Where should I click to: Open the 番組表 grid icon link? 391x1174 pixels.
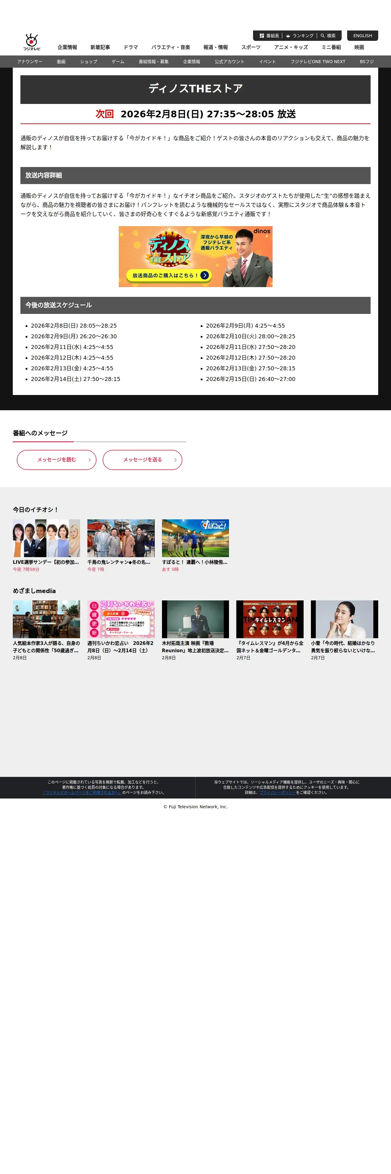point(269,36)
